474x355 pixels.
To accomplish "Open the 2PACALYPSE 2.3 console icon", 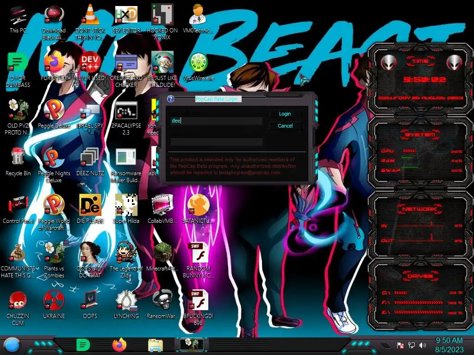I will tap(126, 117).
